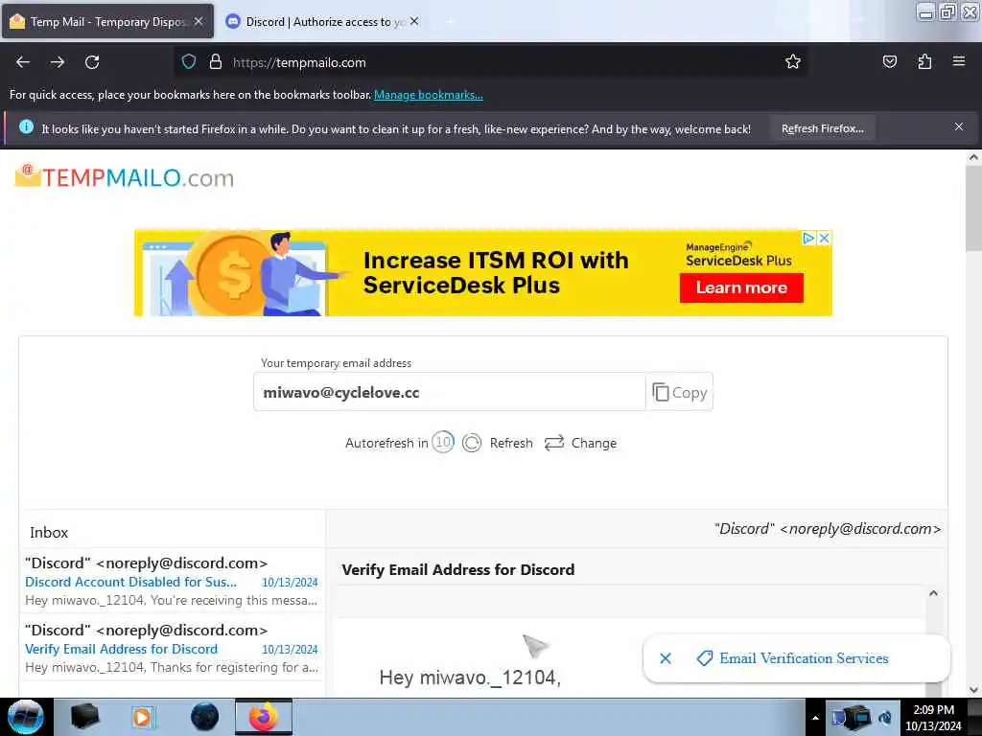Copy the temporary email address
Viewport: 982px width, 736px height.
[680, 392]
